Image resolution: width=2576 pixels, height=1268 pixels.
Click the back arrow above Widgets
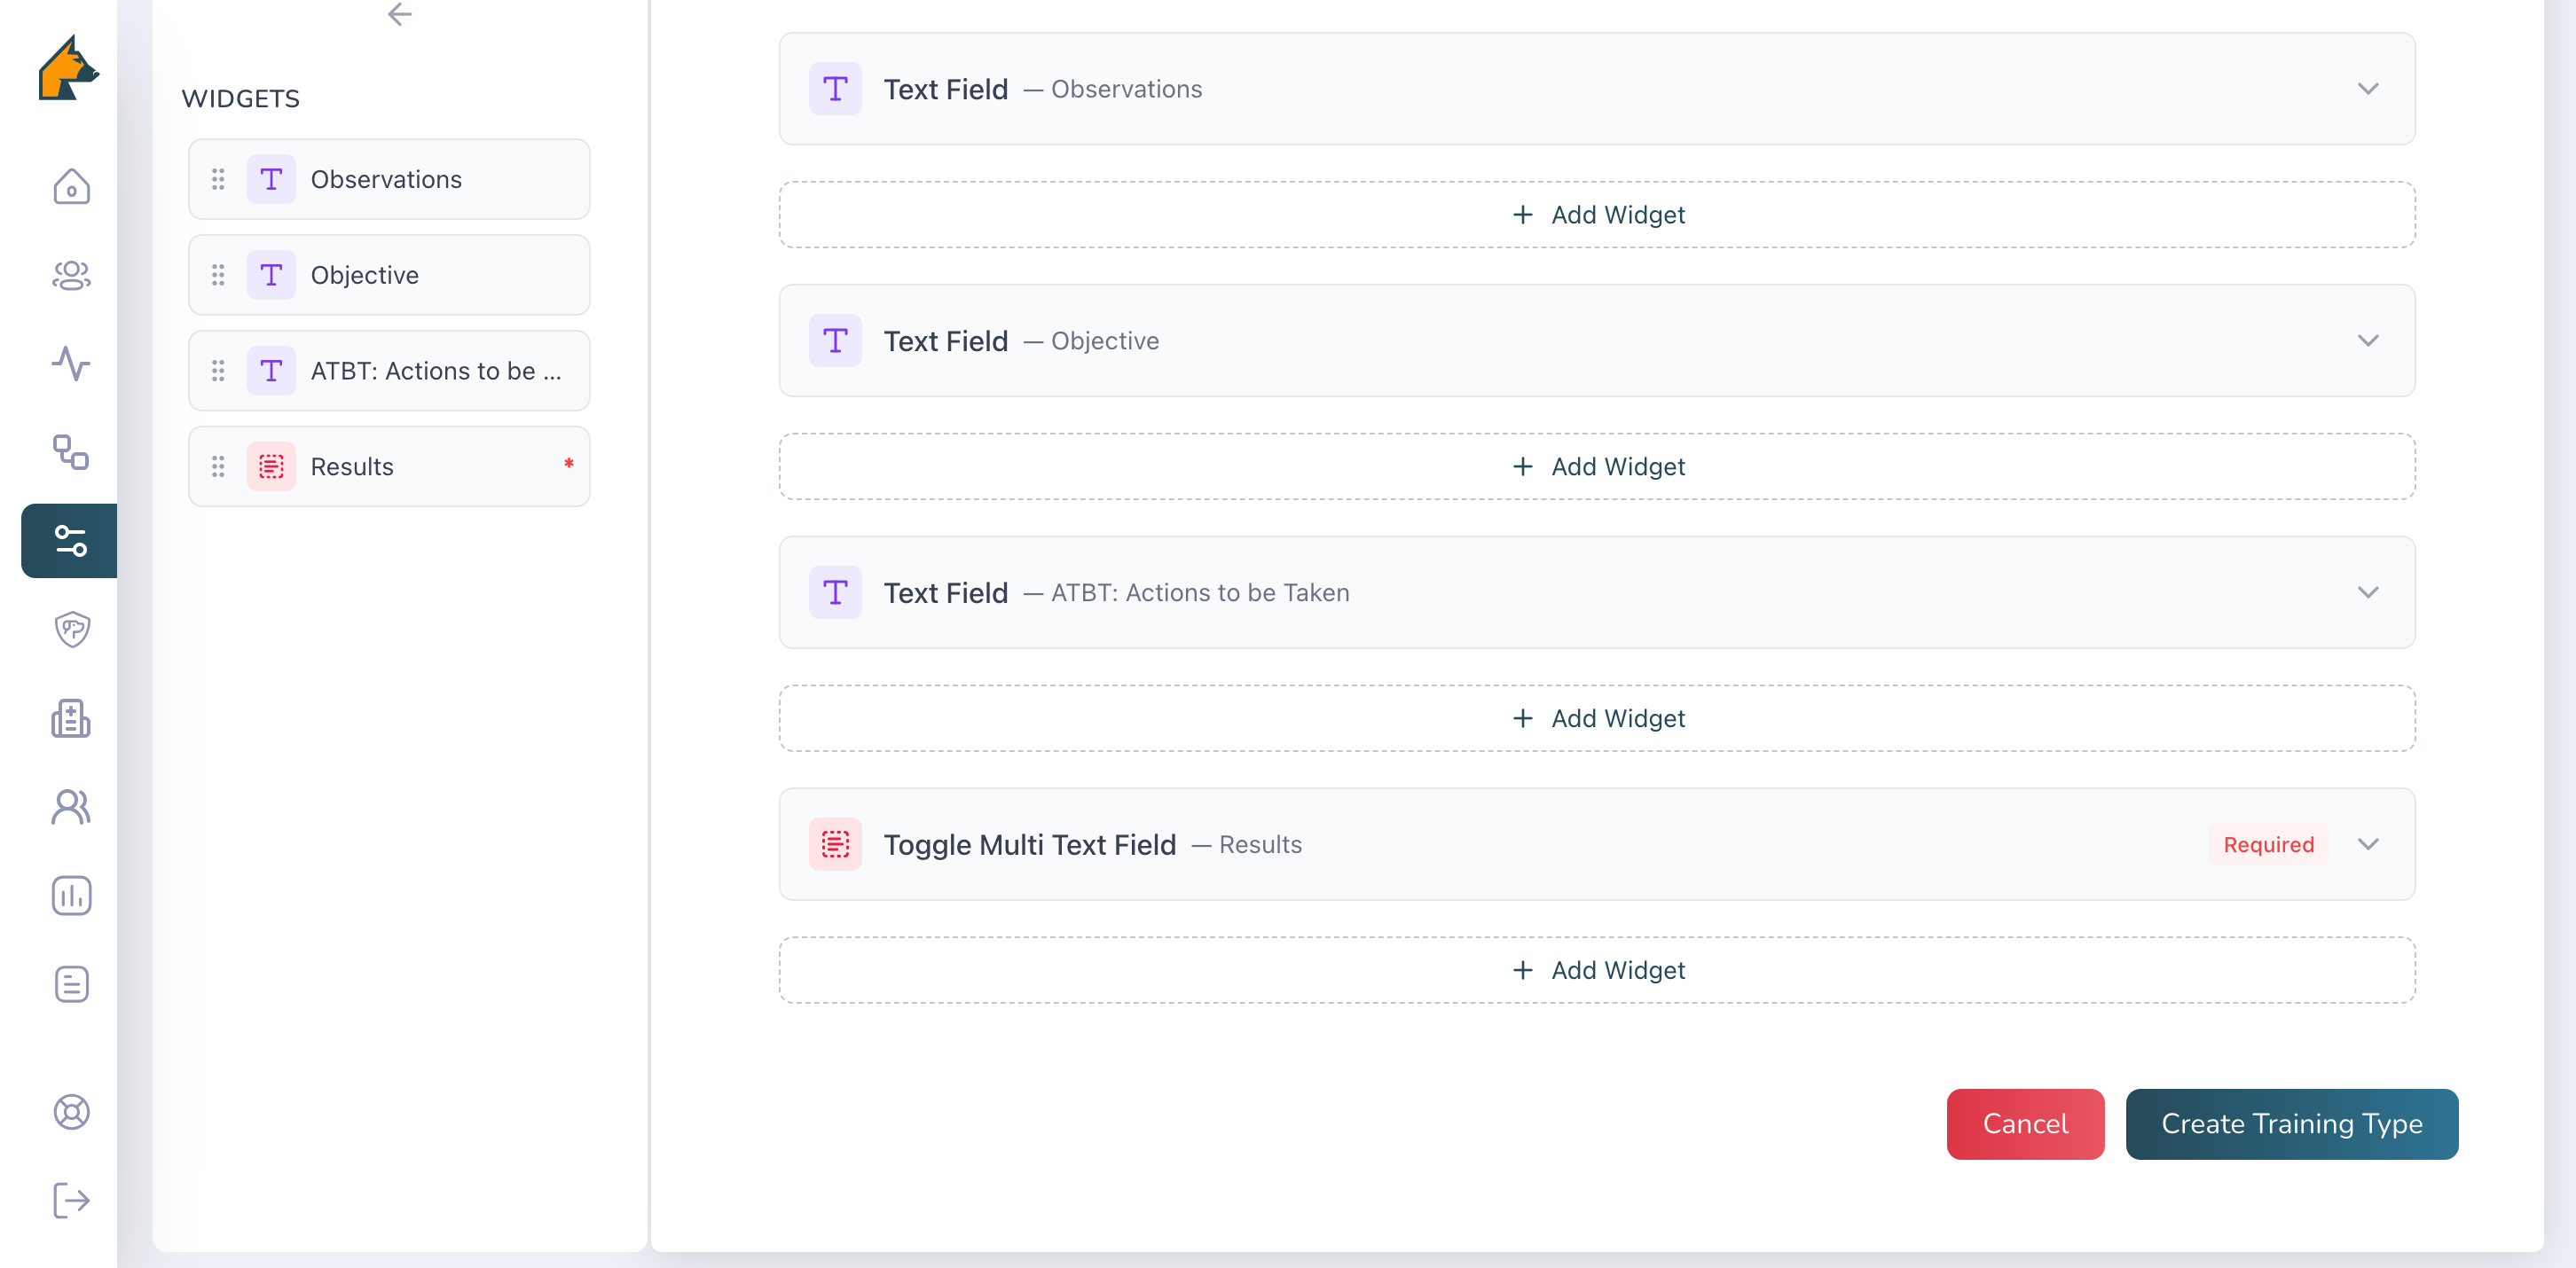pyautogui.click(x=399, y=14)
